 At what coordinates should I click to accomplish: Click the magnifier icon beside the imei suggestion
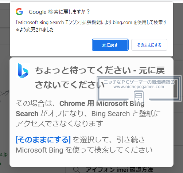(77, 170)
